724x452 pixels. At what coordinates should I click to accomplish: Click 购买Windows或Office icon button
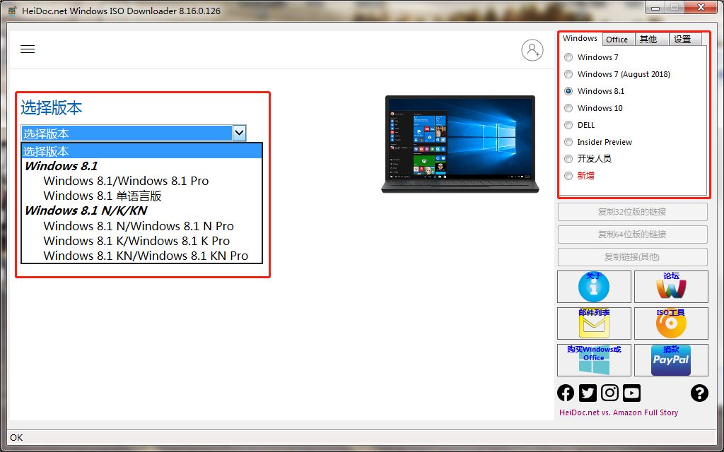point(594,359)
